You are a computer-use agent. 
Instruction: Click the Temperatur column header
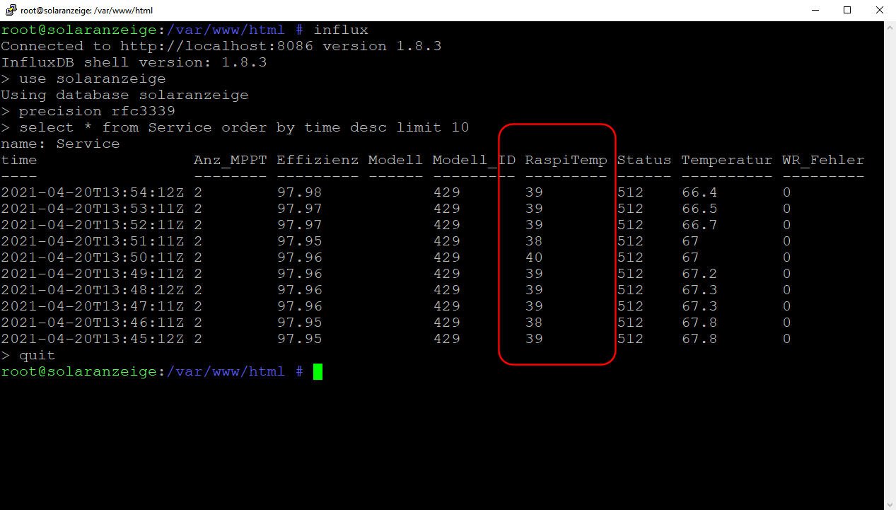click(726, 161)
